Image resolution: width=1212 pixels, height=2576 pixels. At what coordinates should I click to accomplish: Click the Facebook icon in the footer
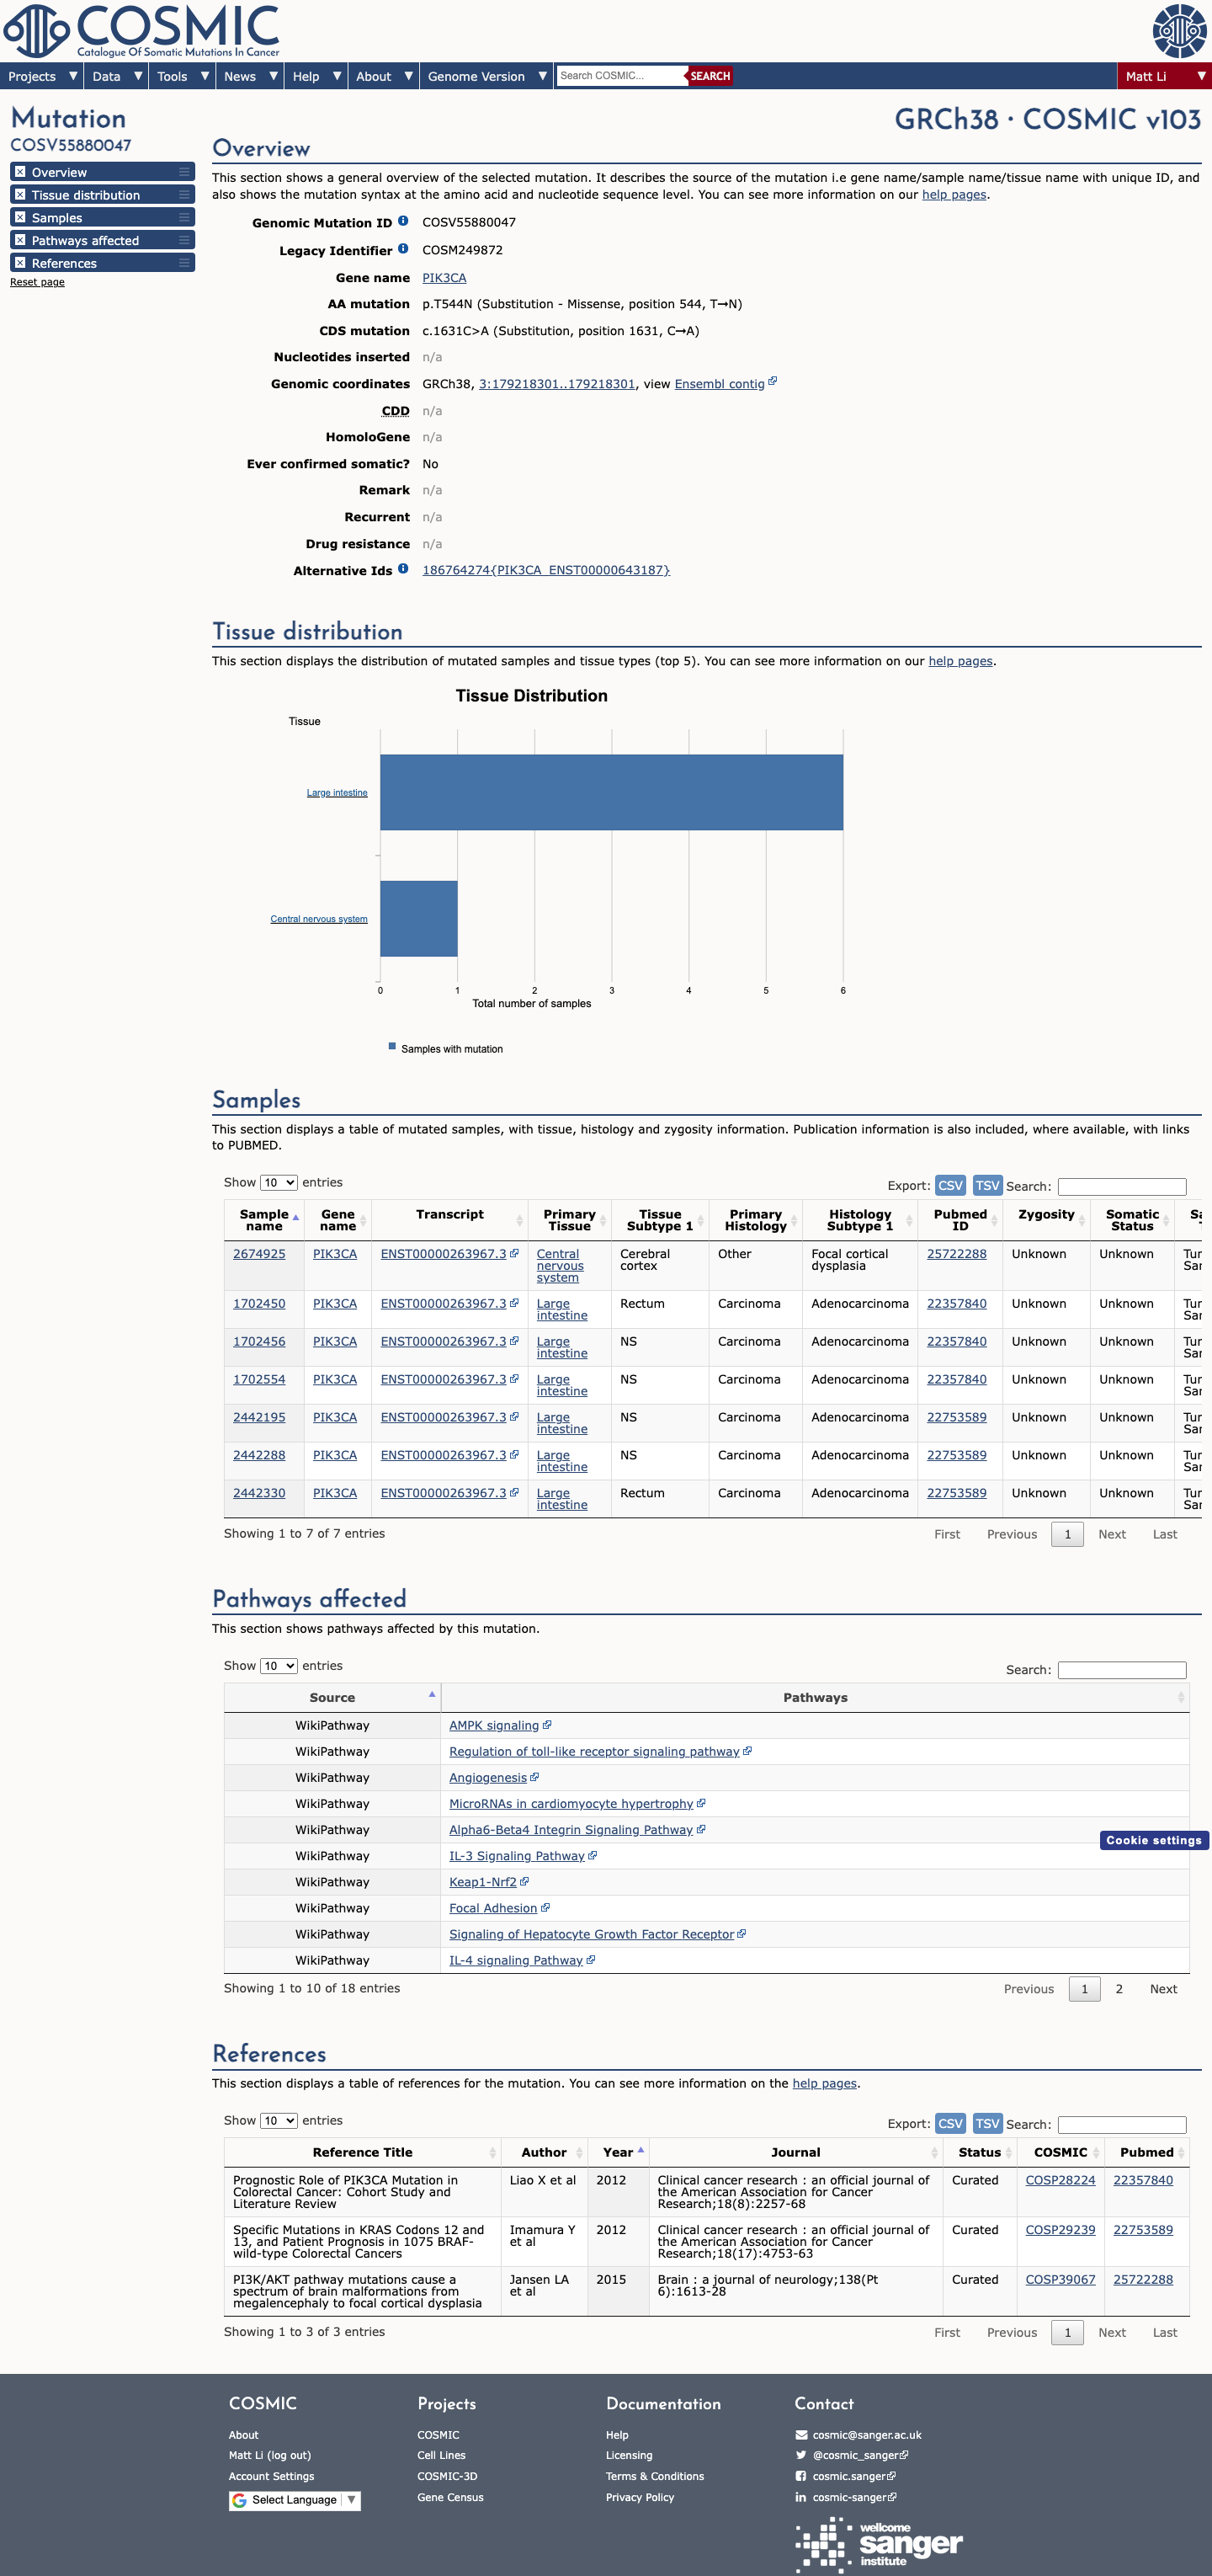tap(801, 2476)
